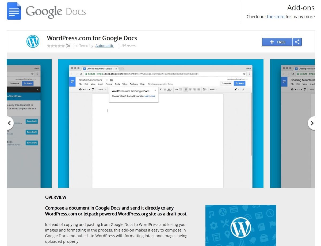The image size is (321, 246).
Task: Open the line spacing dropdown
Action: coord(204,89)
